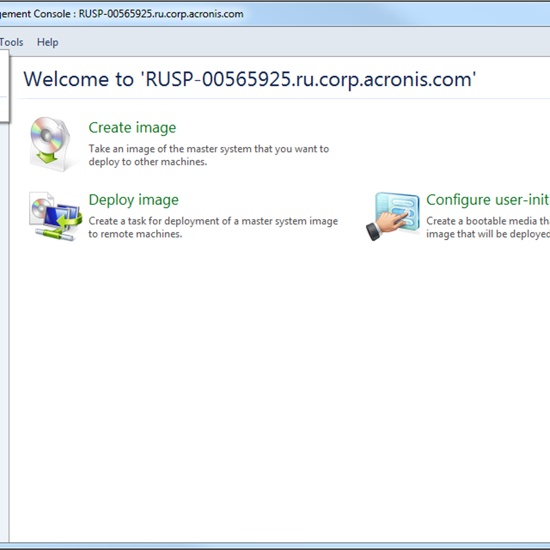Viewport: 550px width, 550px height.
Task: Open the Help menu
Action: tap(48, 42)
